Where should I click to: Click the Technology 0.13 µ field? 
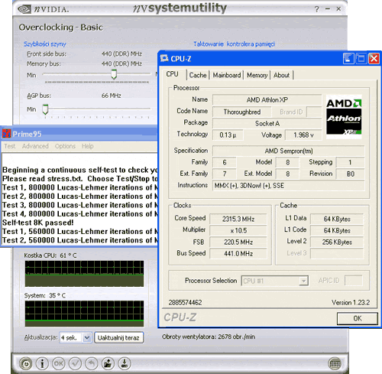tap(228, 135)
